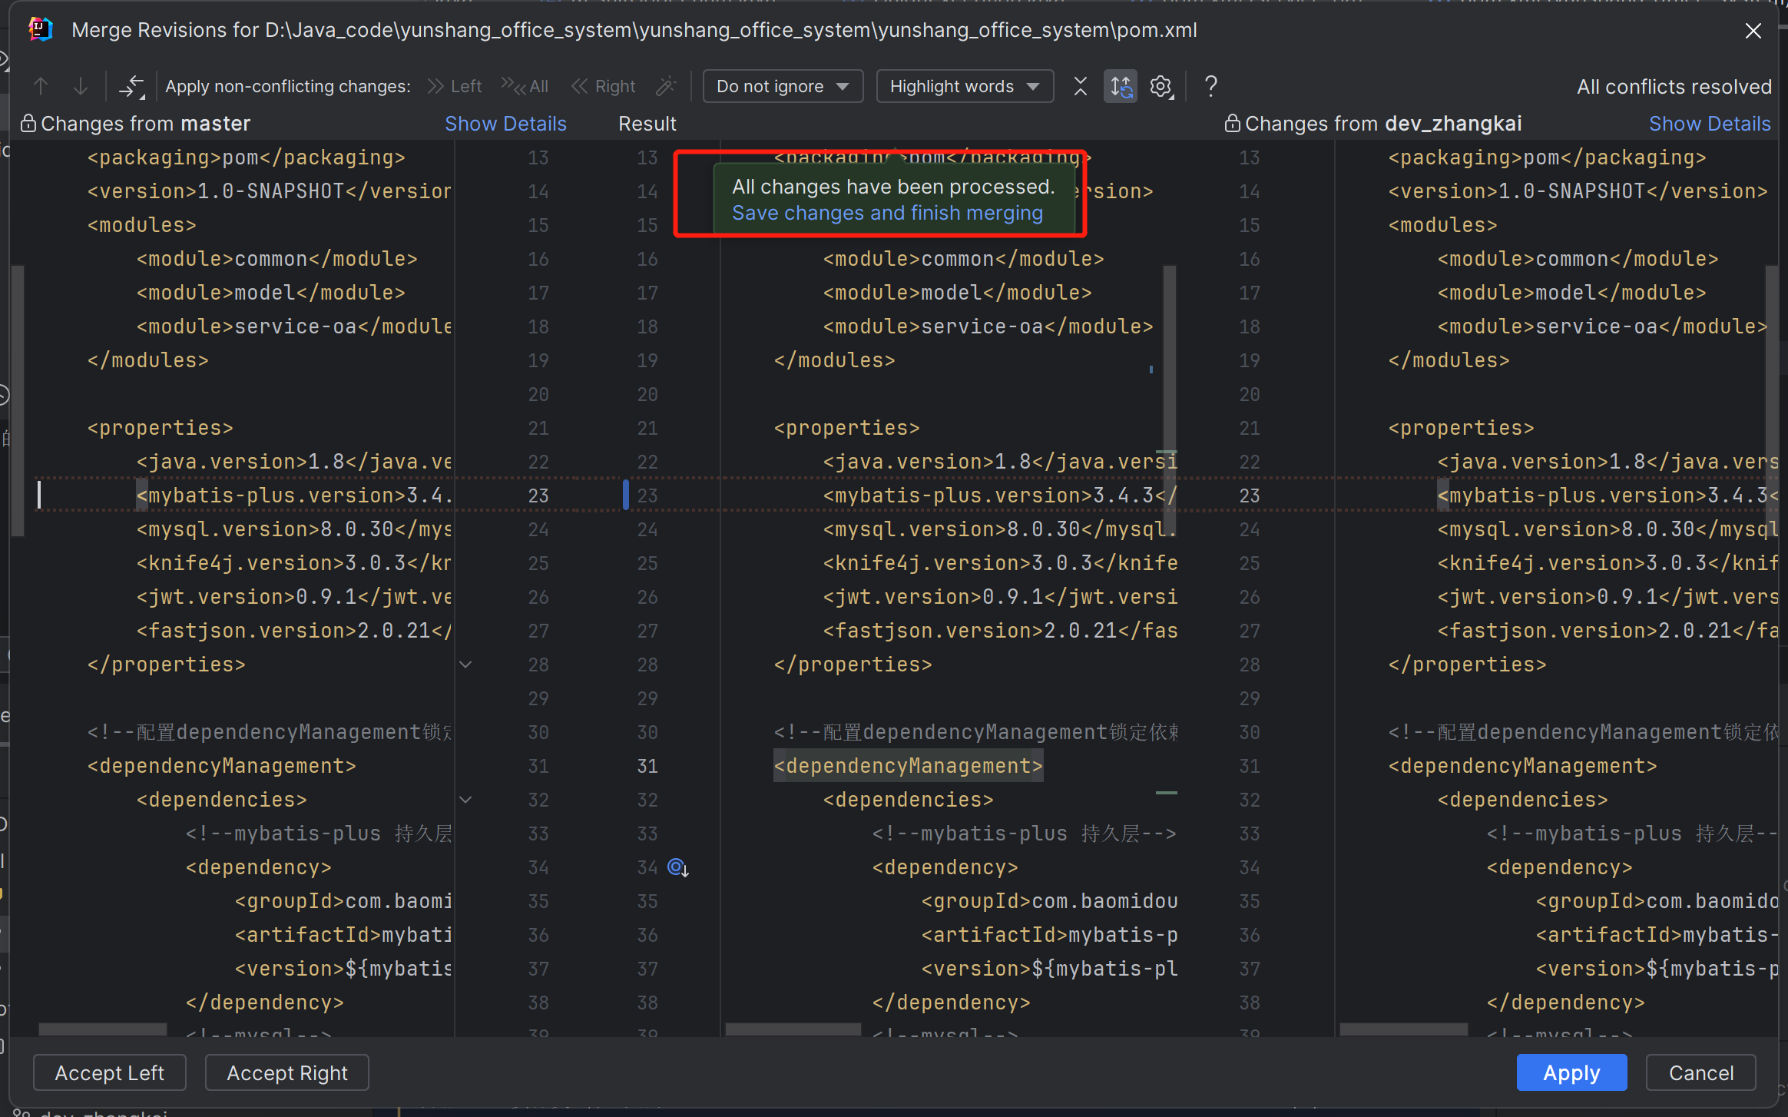
Task: Collapse the dependencies fold at line 32
Action: pyautogui.click(x=465, y=800)
